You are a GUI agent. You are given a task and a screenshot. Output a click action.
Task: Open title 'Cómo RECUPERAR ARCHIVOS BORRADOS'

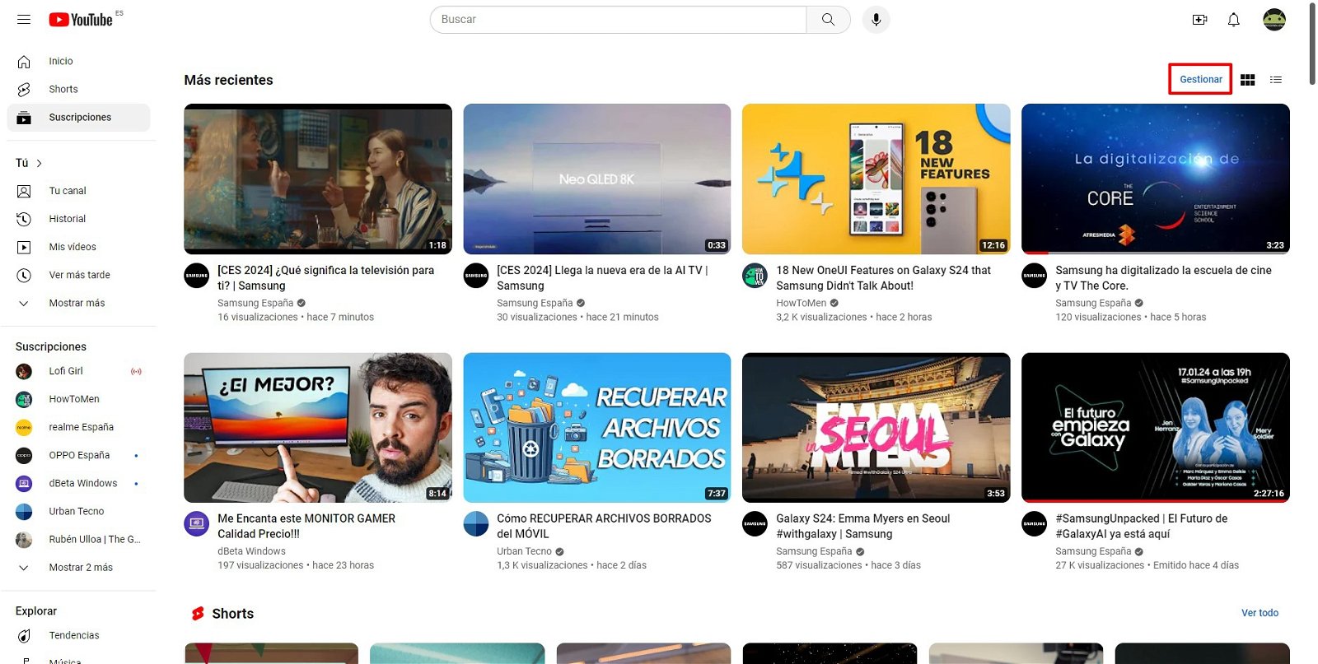tap(604, 527)
